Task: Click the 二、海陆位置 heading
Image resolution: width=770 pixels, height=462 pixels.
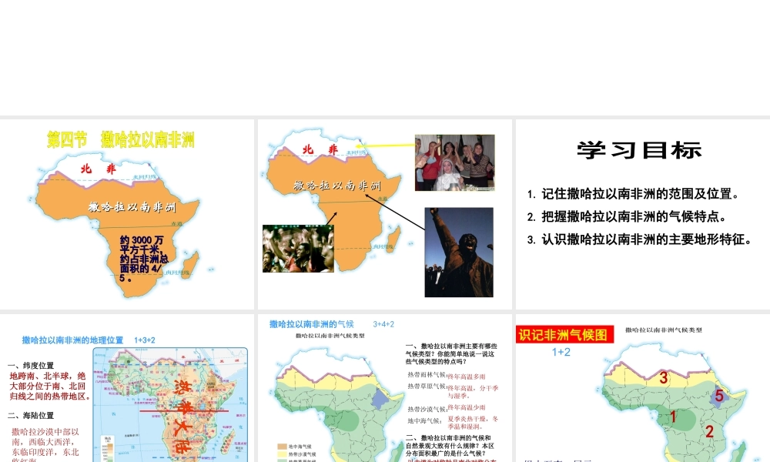Action: [31, 415]
